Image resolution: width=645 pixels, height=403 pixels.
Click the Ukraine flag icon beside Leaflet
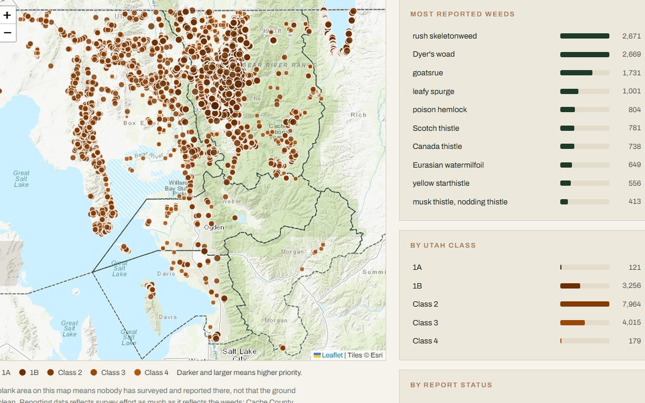pyautogui.click(x=317, y=355)
